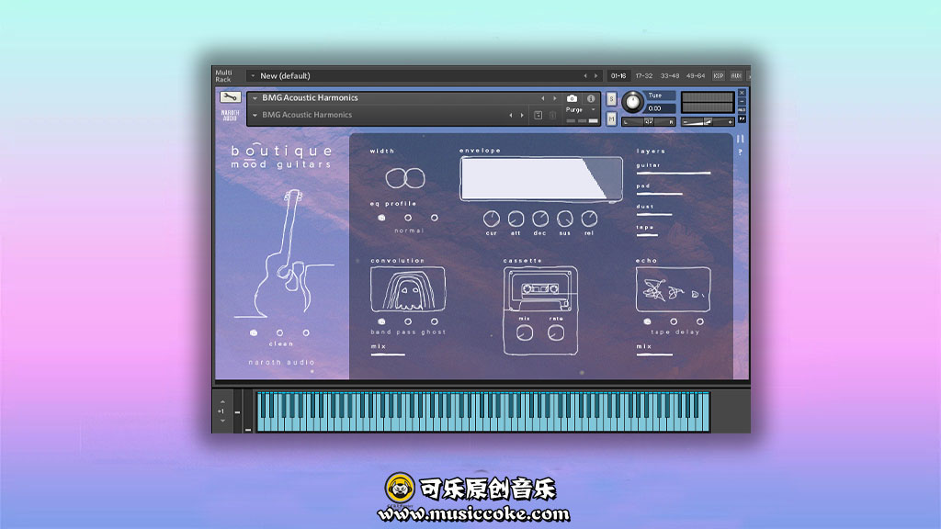Open BMG Acoustic Harmonics instrument dropdown arrow
The height and width of the screenshot is (529, 941).
point(255,97)
